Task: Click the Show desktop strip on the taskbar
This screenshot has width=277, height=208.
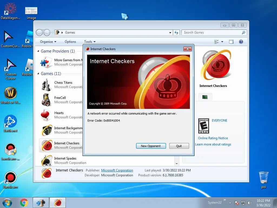Action: (x=275, y=203)
